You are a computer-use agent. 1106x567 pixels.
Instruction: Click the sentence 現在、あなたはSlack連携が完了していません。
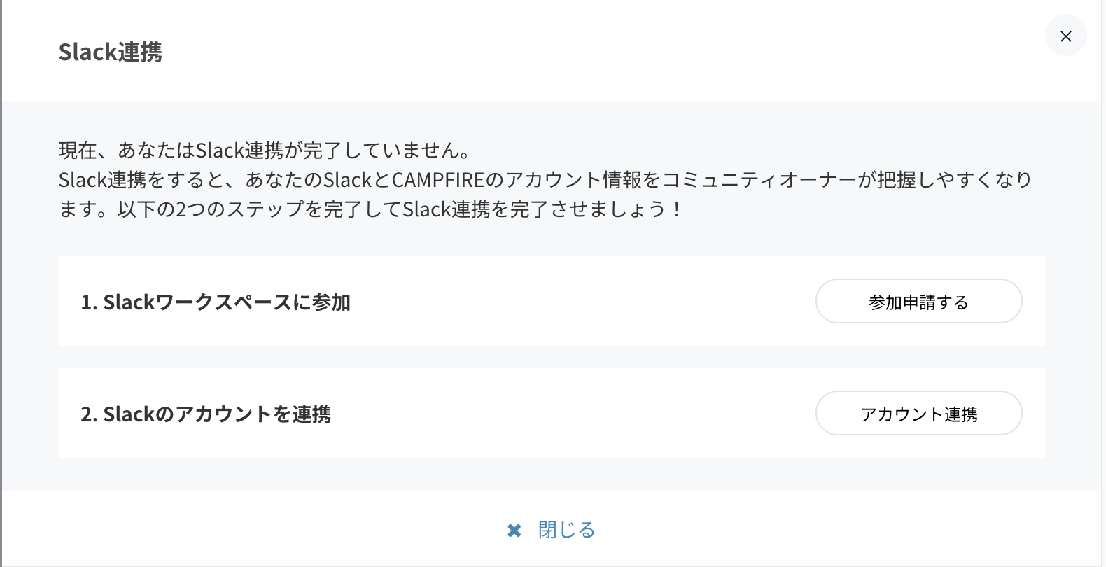tap(265, 150)
